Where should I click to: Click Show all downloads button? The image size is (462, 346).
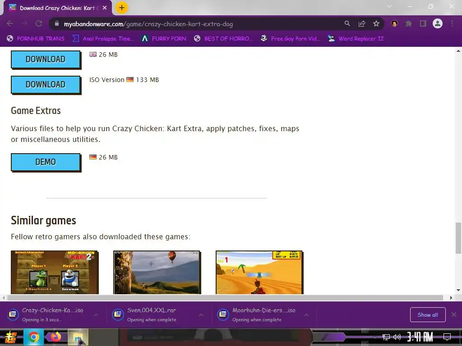coord(428,315)
